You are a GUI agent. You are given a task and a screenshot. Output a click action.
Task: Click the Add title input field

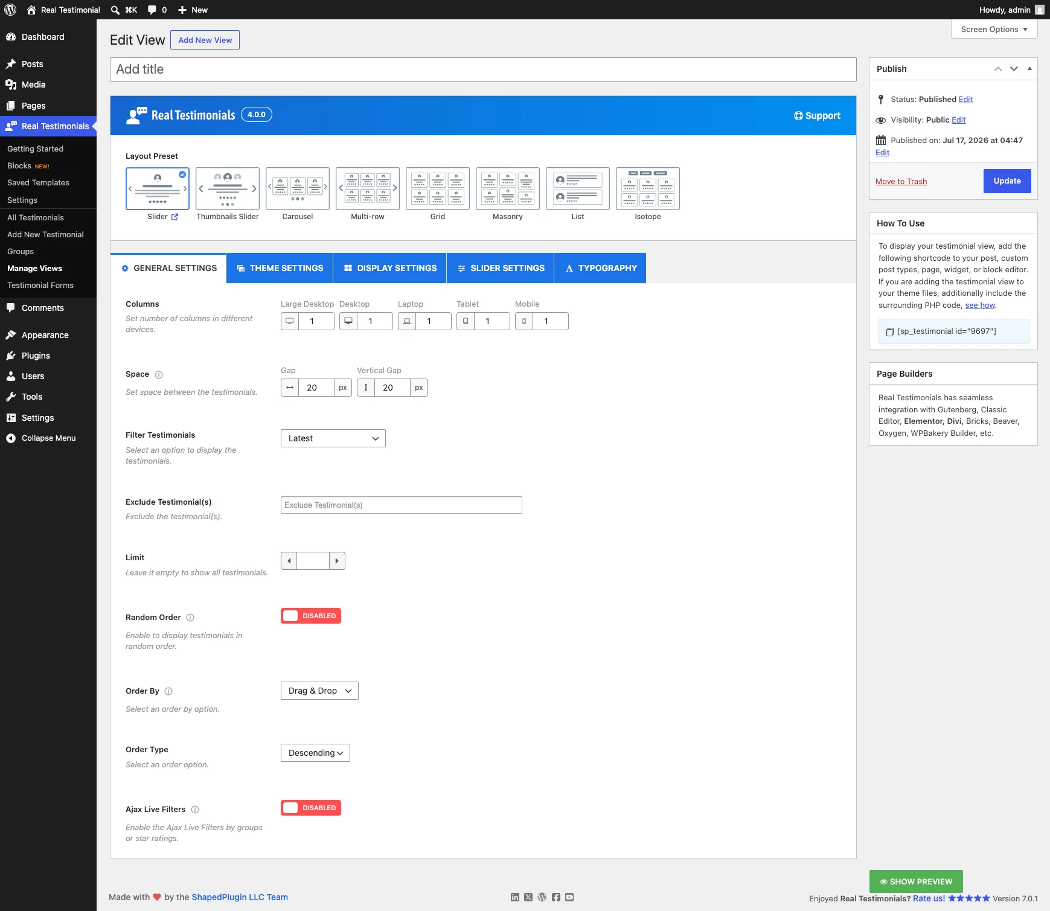483,69
